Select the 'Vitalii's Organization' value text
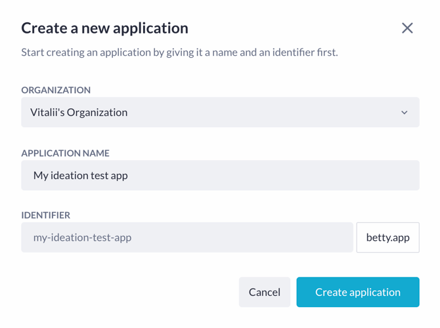Screen dimensions: 440x328 (x=79, y=112)
